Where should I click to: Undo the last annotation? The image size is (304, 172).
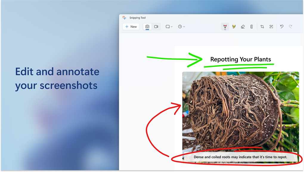click(282, 27)
